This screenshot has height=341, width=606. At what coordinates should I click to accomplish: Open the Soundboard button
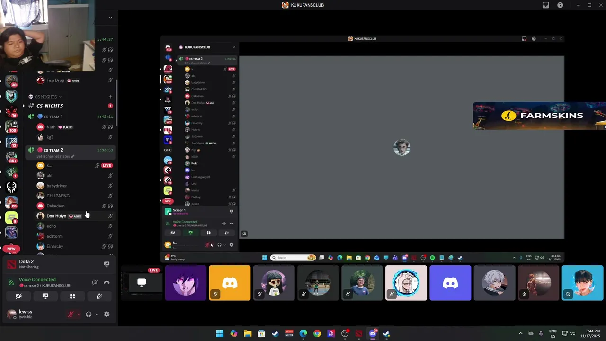pos(99,296)
